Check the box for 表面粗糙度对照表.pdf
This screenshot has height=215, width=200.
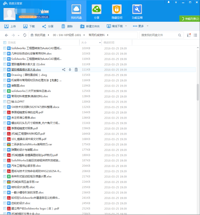coord(5,128)
